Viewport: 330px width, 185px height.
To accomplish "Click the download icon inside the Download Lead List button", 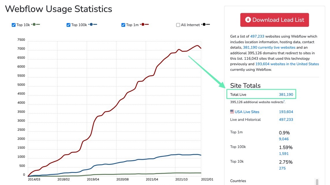I will (x=248, y=20).
